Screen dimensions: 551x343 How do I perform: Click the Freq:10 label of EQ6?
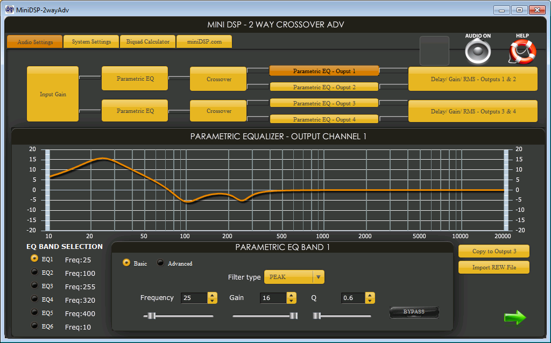tap(78, 327)
